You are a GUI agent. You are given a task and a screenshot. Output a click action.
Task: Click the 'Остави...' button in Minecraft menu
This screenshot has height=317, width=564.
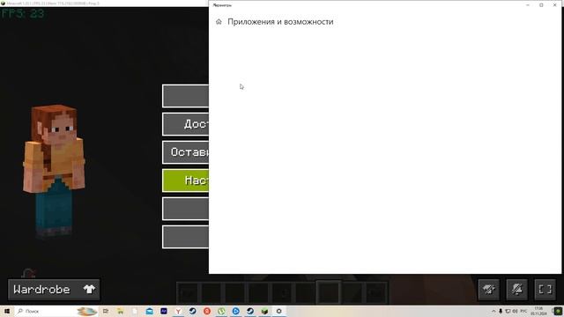[x=186, y=152]
